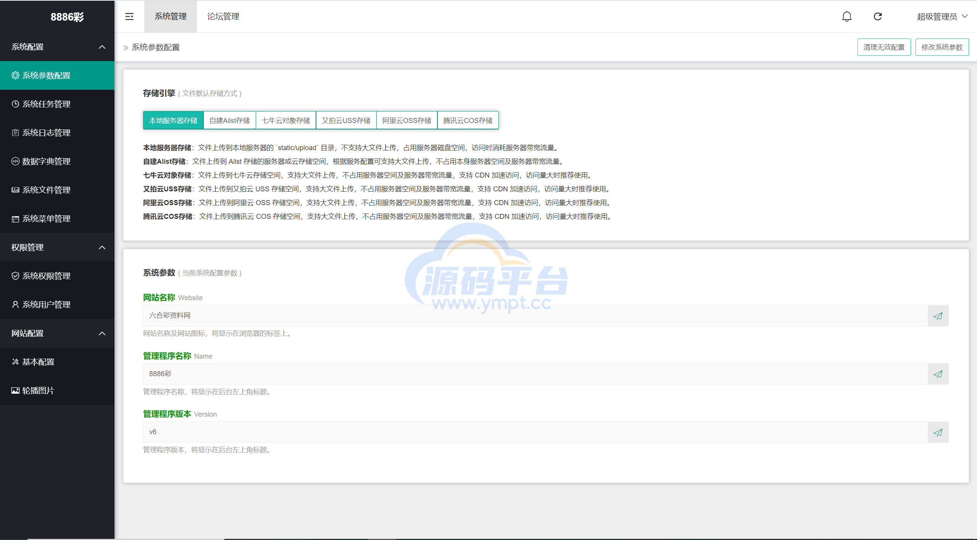Switch to the 论坛管理 top tab
This screenshot has width=977, height=540.
coord(223,16)
